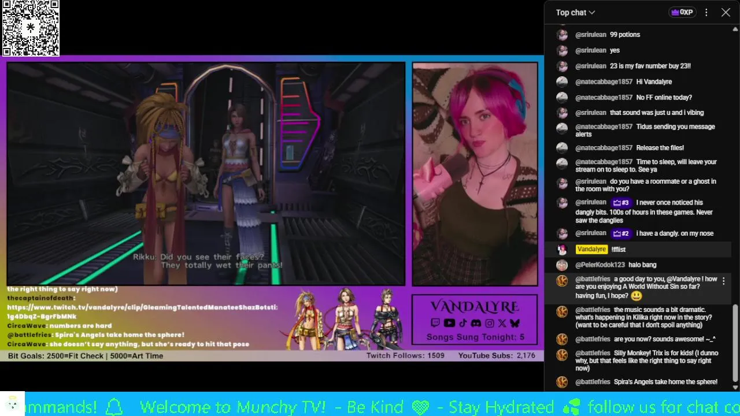Click @Vandalyre mention in battlefries' message

click(683, 279)
